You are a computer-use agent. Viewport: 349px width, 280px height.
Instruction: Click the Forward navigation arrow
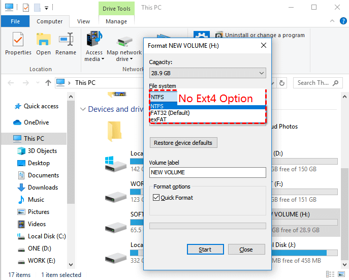[26, 83]
